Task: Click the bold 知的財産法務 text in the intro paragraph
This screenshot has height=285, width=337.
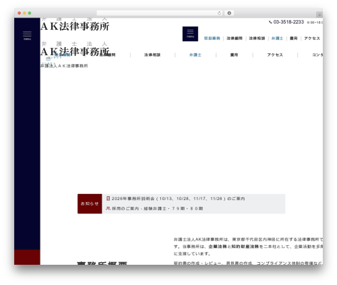Action: 245,247
